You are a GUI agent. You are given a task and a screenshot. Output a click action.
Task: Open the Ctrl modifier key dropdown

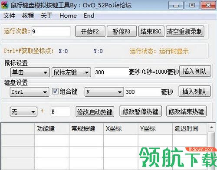point(30,92)
